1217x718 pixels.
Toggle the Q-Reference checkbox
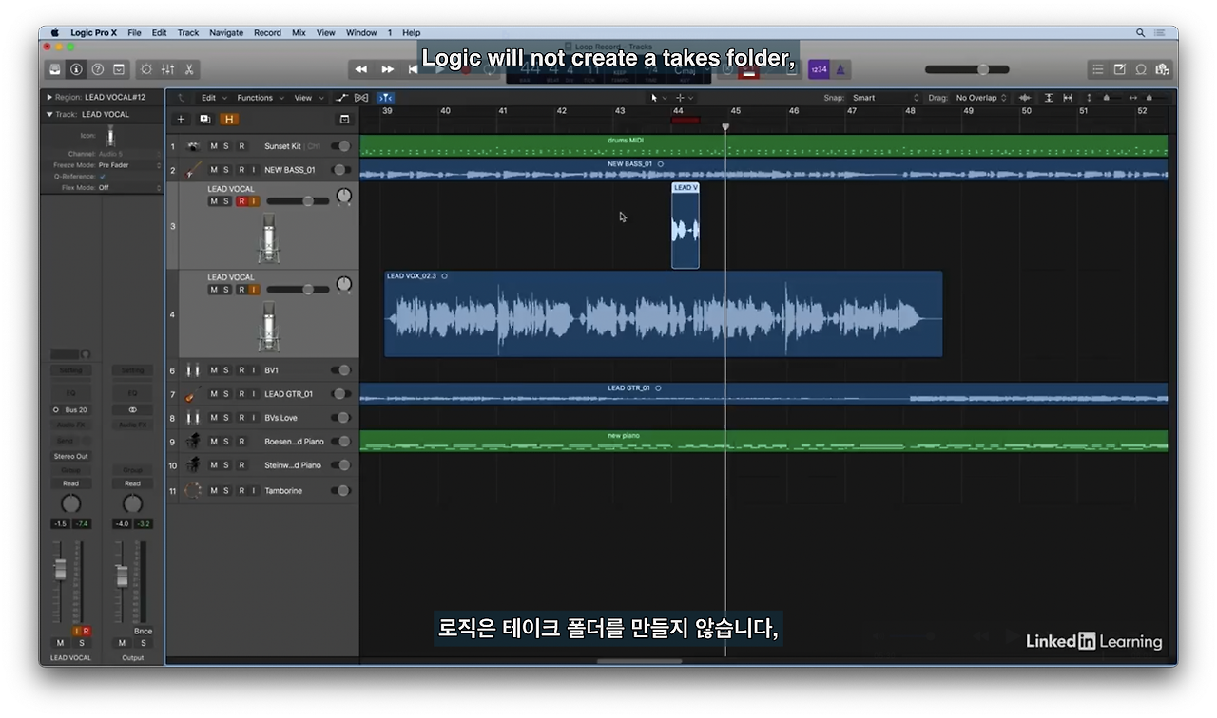[x=103, y=177]
